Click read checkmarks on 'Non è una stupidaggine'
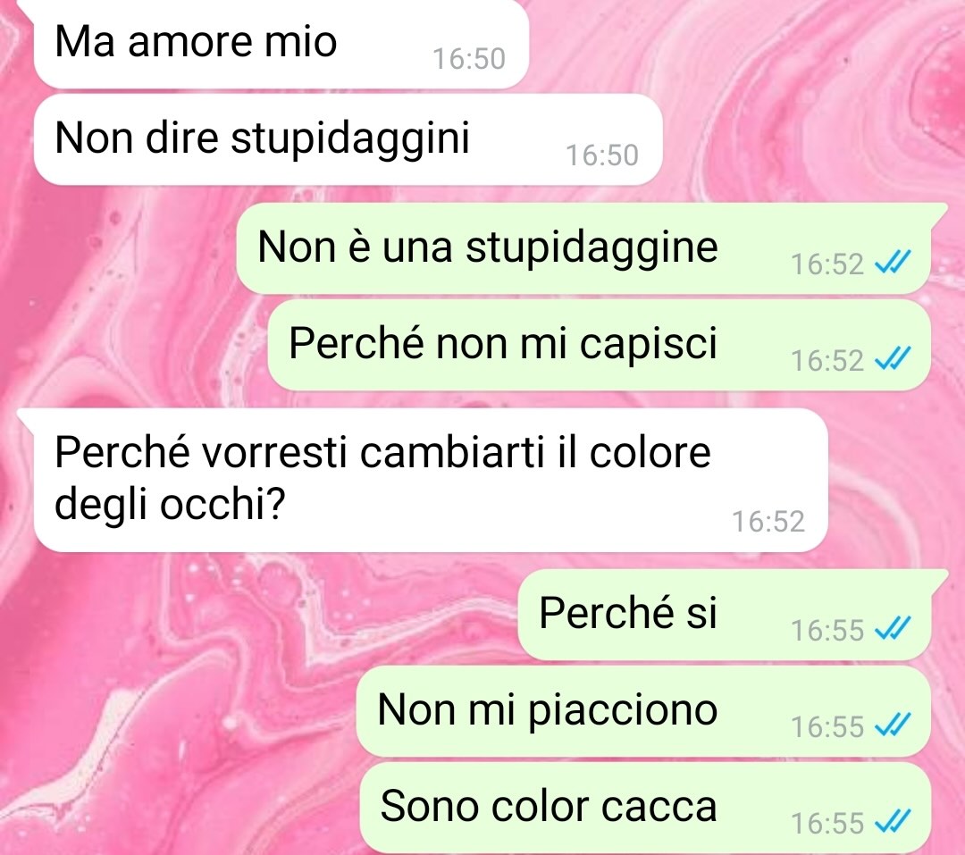Viewport: 965px width, 855px height. [893, 263]
